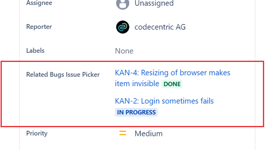Click the 'item invisible' wrapped link text
This screenshot has height=150, width=265.
tap(137, 84)
